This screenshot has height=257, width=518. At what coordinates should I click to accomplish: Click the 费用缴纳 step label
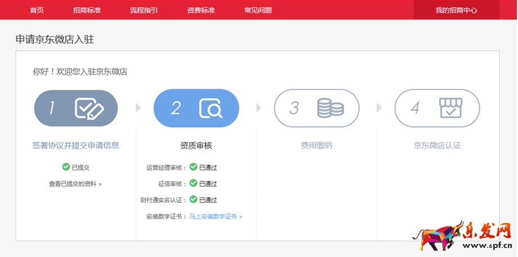tap(317, 145)
